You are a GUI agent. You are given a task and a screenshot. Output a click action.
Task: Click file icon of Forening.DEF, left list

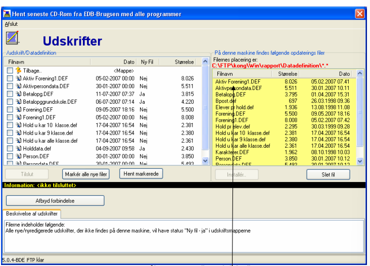click(x=18, y=109)
